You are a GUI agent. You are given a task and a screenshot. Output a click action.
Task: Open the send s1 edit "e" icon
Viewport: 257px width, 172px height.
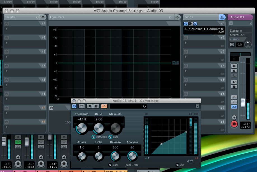[195, 24]
